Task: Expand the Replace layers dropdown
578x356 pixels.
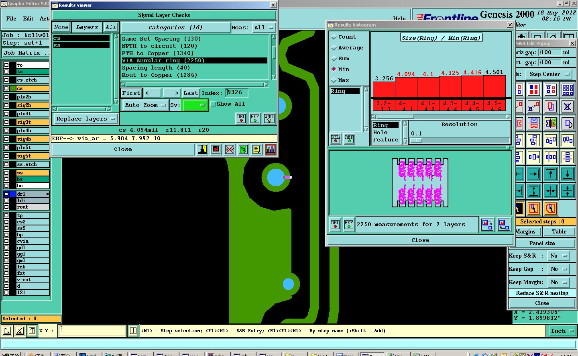Action: pos(85,119)
